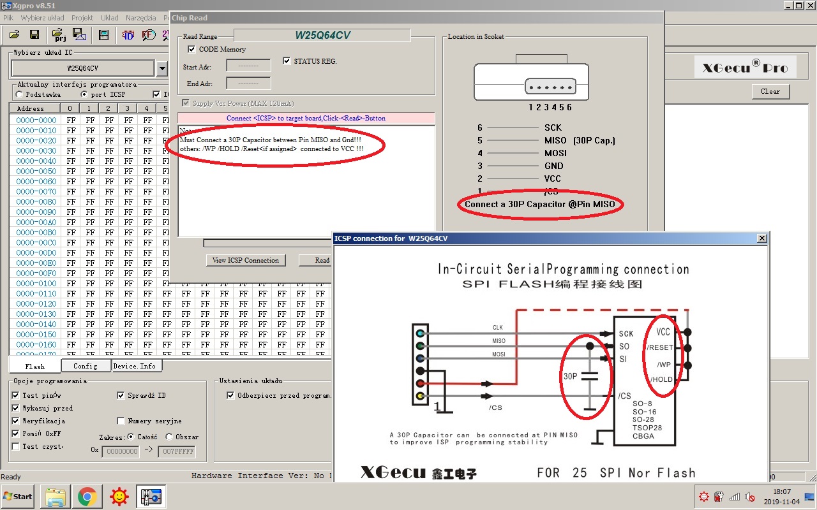Image resolution: width=817 pixels, height=510 pixels.
Task: Click the range end field 007FFFFF
Action: tap(177, 451)
